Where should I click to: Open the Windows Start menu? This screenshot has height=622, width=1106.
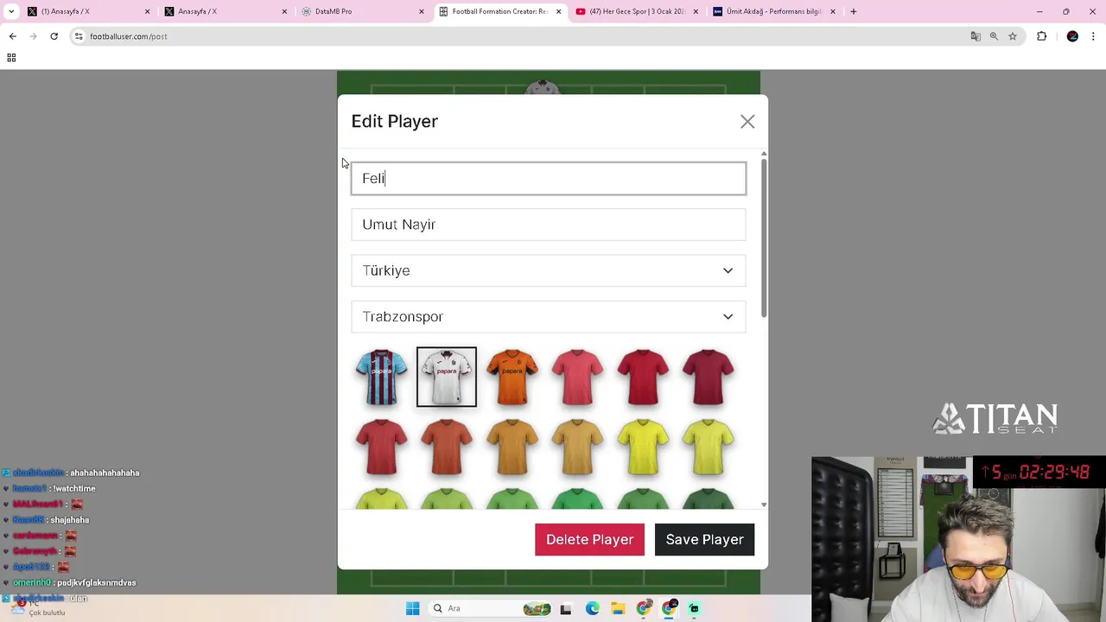click(412, 608)
